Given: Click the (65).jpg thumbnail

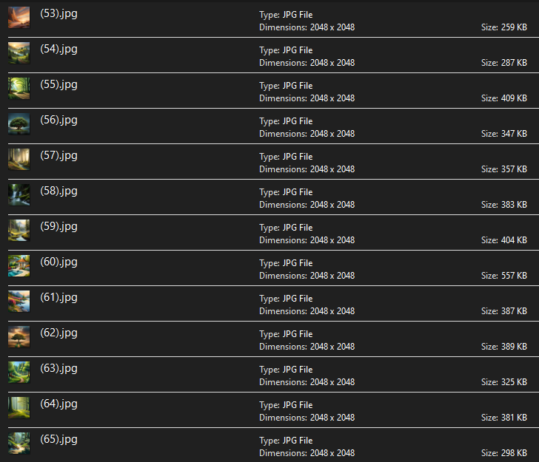Looking at the screenshot, I should click(x=19, y=442).
